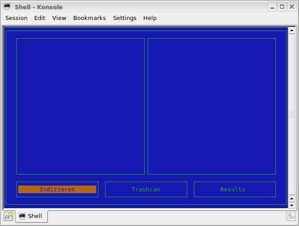The image size is (299, 226).
Task: Click the New Session icon in tab bar
Action: coord(8,216)
